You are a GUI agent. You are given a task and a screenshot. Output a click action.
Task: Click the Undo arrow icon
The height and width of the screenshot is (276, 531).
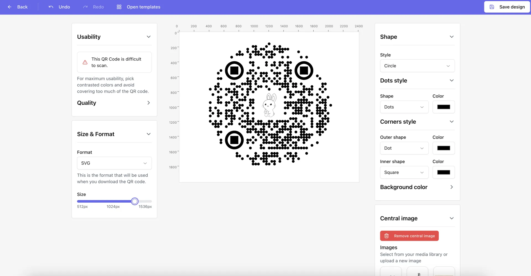pyautogui.click(x=51, y=7)
